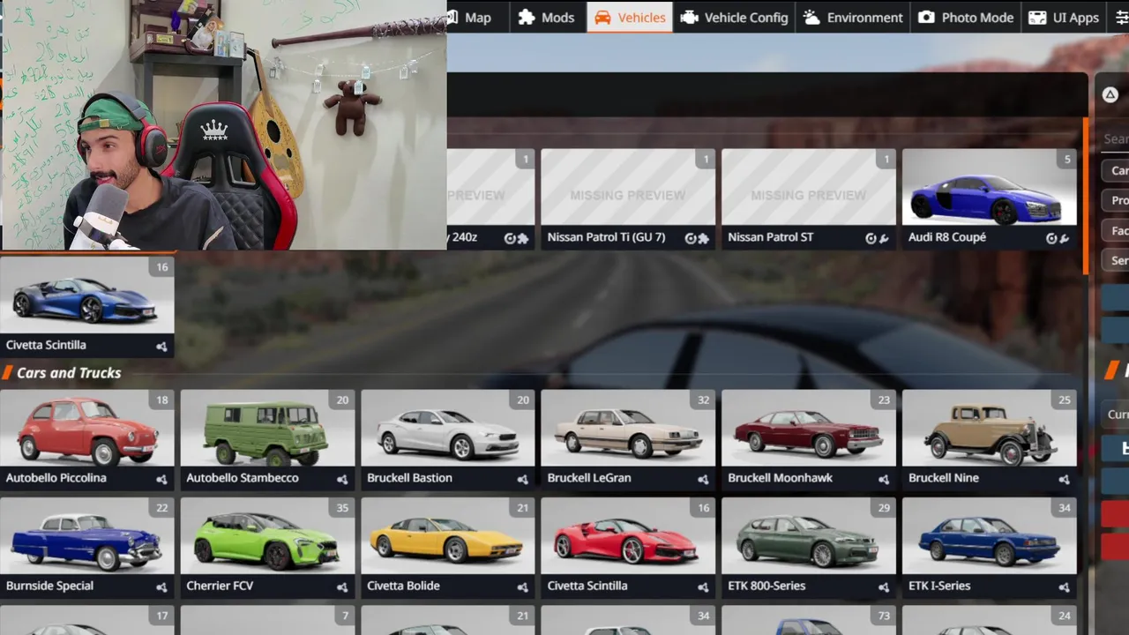
Task: Choose the lime green Cherrier FCV thumbnail
Action: pyautogui.click(x=267, y=536)
